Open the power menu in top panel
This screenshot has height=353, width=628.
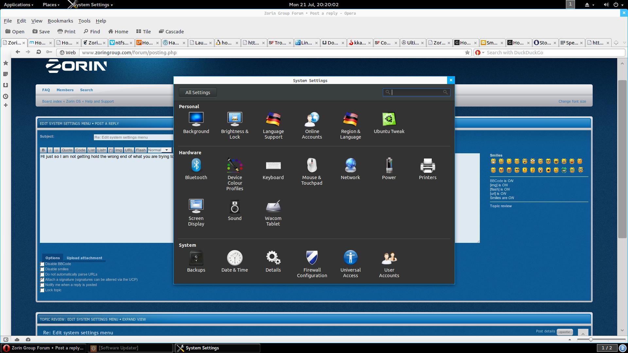[x=618, y=5]
